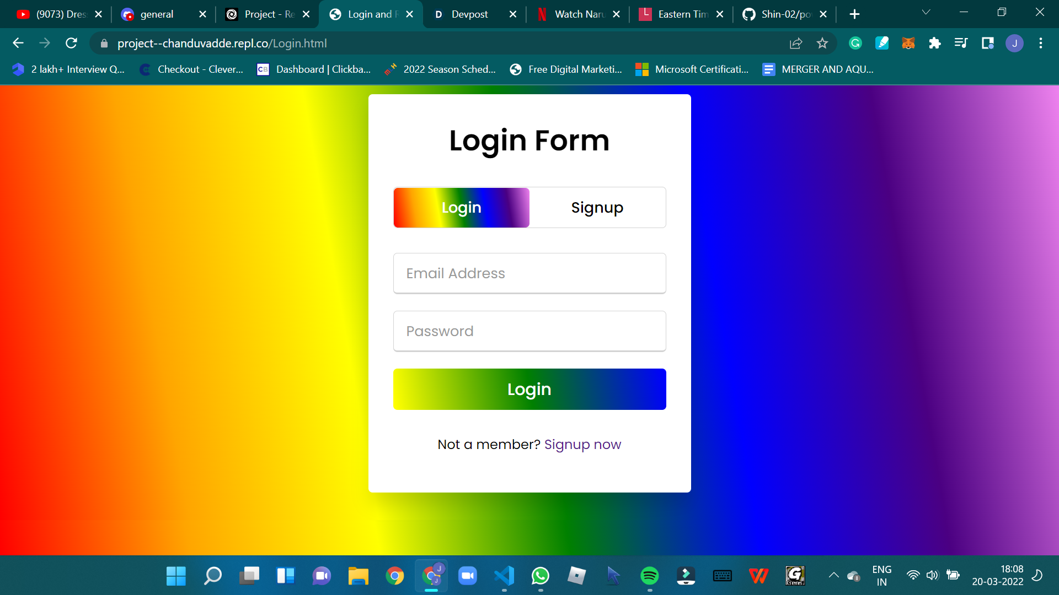Open the MetaMask fox extension

click(908, 43)
